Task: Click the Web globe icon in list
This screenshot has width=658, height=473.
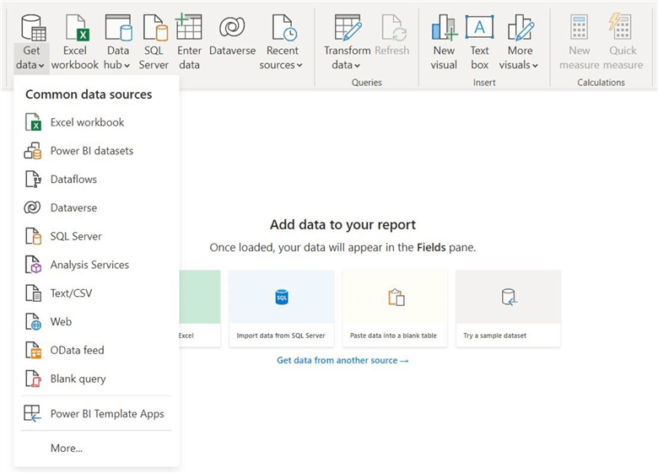Action: (x=33, y=322)
